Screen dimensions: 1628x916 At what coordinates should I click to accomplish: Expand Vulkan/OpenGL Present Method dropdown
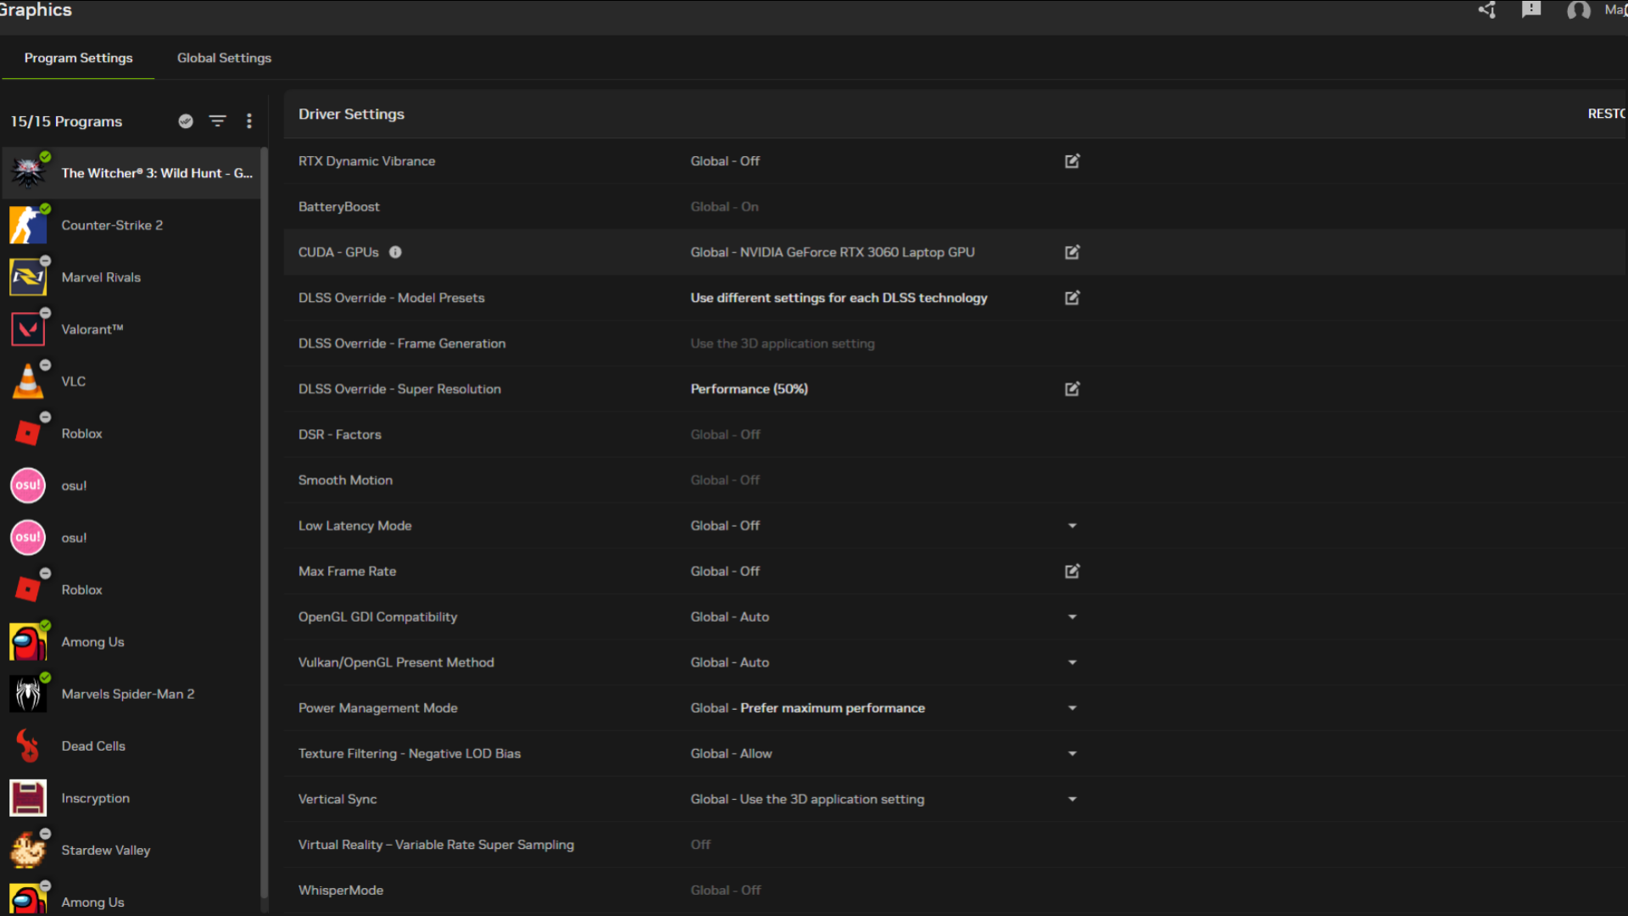pos(1072,662)
